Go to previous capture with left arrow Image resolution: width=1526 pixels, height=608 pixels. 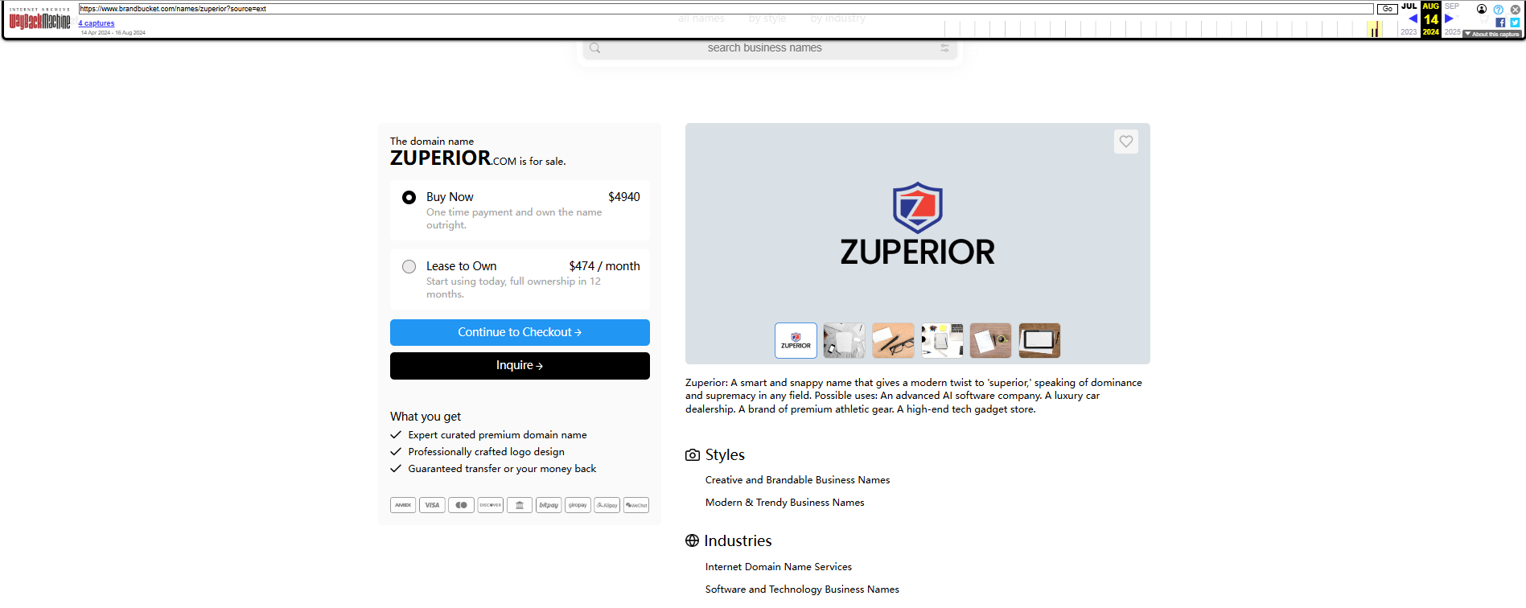coord(1413,18)
